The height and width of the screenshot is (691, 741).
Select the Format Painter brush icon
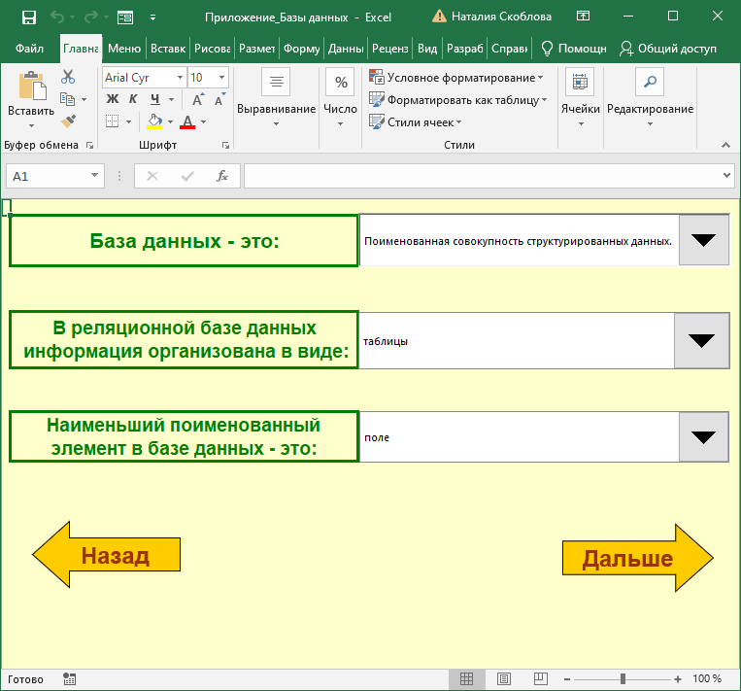pos(68,121)
